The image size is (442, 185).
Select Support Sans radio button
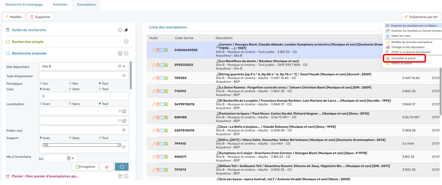(70, 138)
